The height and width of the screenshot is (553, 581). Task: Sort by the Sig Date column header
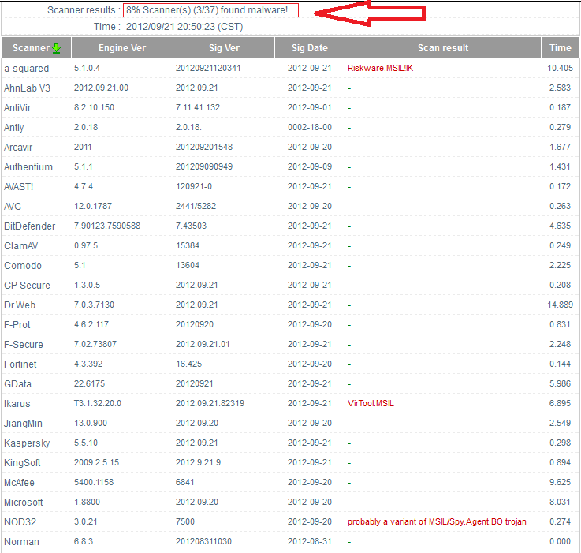tap(309, 48)
